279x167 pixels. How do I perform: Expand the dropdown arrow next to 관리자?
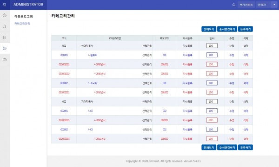tap(274, 5)
